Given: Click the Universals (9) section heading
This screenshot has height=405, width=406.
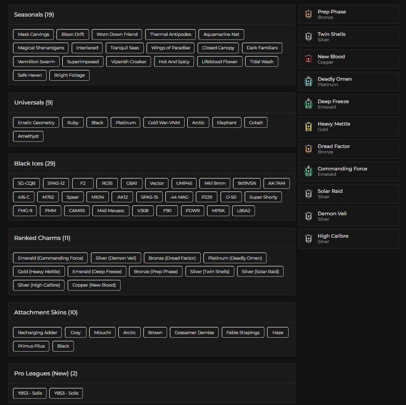Looking at the screenshot, I should (x=34, y=103).
